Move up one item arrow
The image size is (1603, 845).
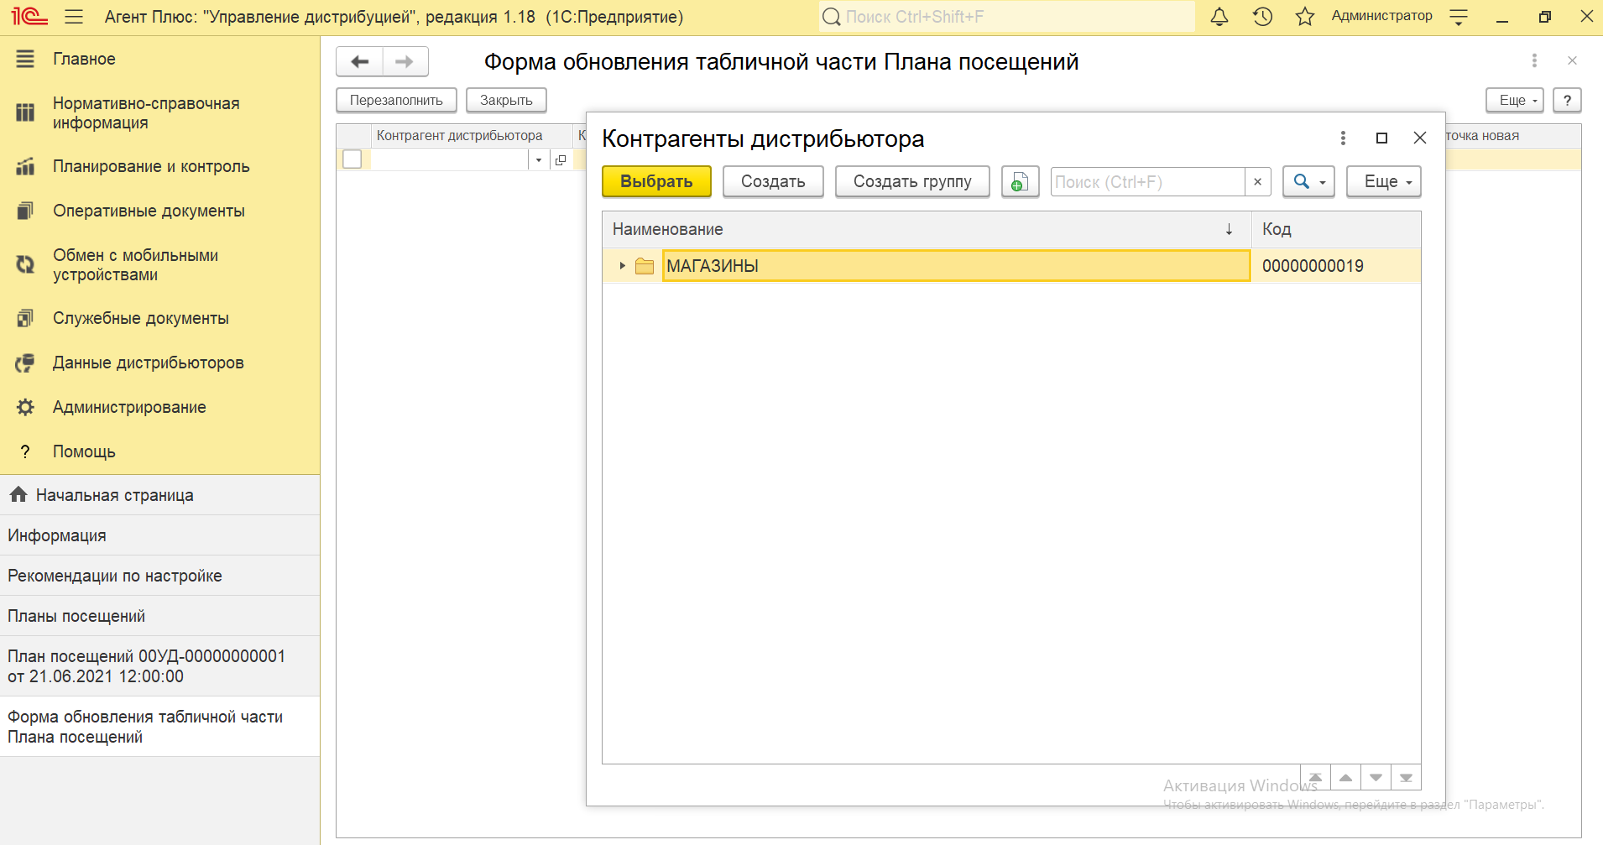pyautogui.click(x=1345, y=778)
